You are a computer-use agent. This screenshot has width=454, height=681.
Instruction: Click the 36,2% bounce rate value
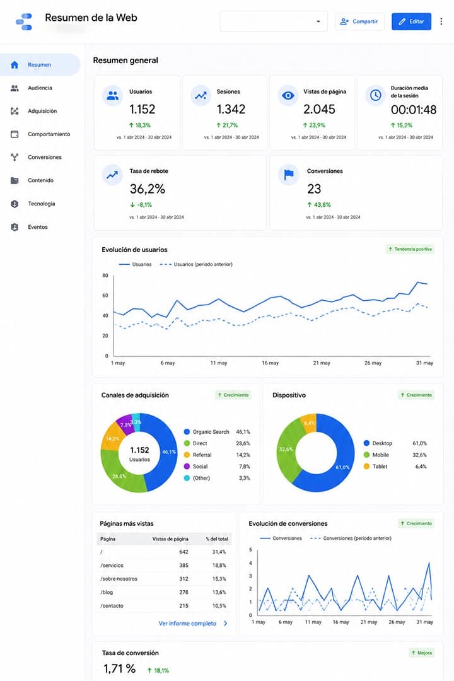click(148, 189)
